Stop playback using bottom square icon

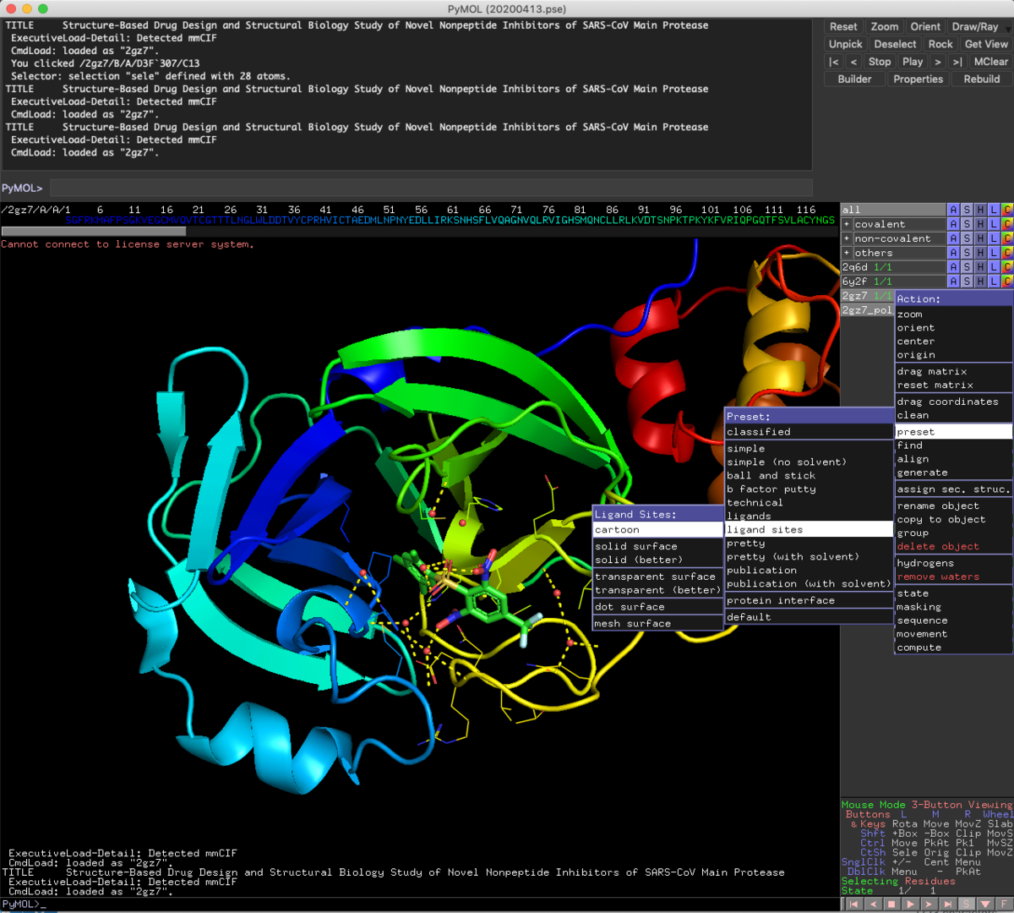(891, 904)
